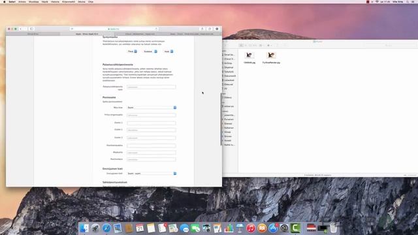Image resolution: width=418 pixels, height=235 pixels.
Task: Click the Maakunta province field
Action: coord(152,153)
